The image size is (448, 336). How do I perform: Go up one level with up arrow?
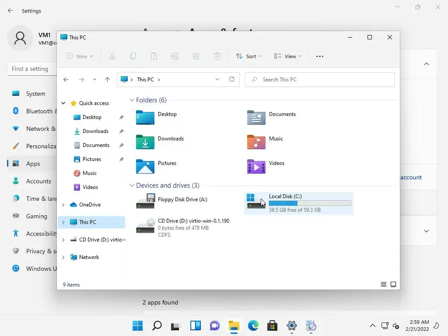(x=108, y=80)
